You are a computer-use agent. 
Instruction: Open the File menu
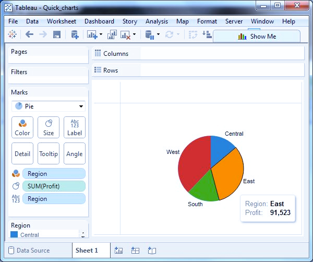pos(13,21)
